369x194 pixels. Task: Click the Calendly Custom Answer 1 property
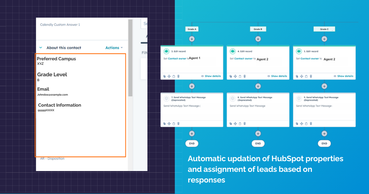pos(60,25)
